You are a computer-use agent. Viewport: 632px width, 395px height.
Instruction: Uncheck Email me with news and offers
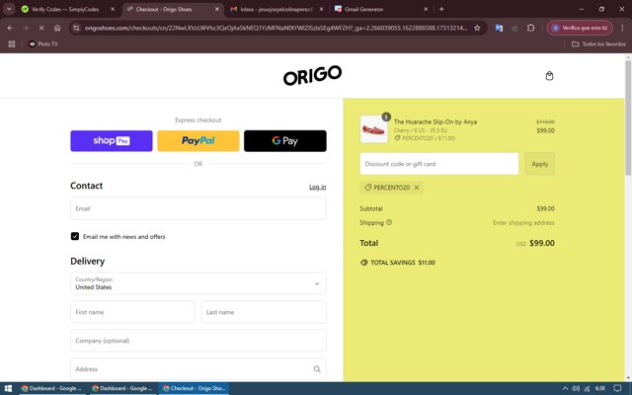point(75,236)
